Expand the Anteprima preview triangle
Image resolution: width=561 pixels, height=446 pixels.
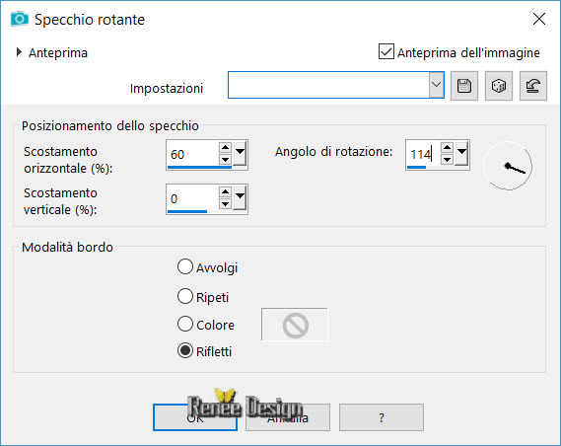pyautogui.click(x=19, y=52)
